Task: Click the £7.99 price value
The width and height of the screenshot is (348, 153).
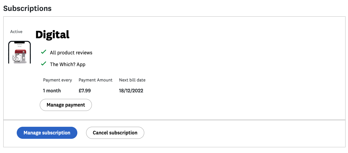Action: pos(84,91)
